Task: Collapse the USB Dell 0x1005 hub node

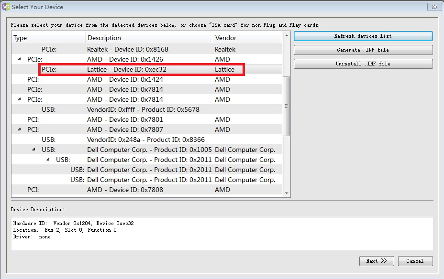Action: pos(34,150)
